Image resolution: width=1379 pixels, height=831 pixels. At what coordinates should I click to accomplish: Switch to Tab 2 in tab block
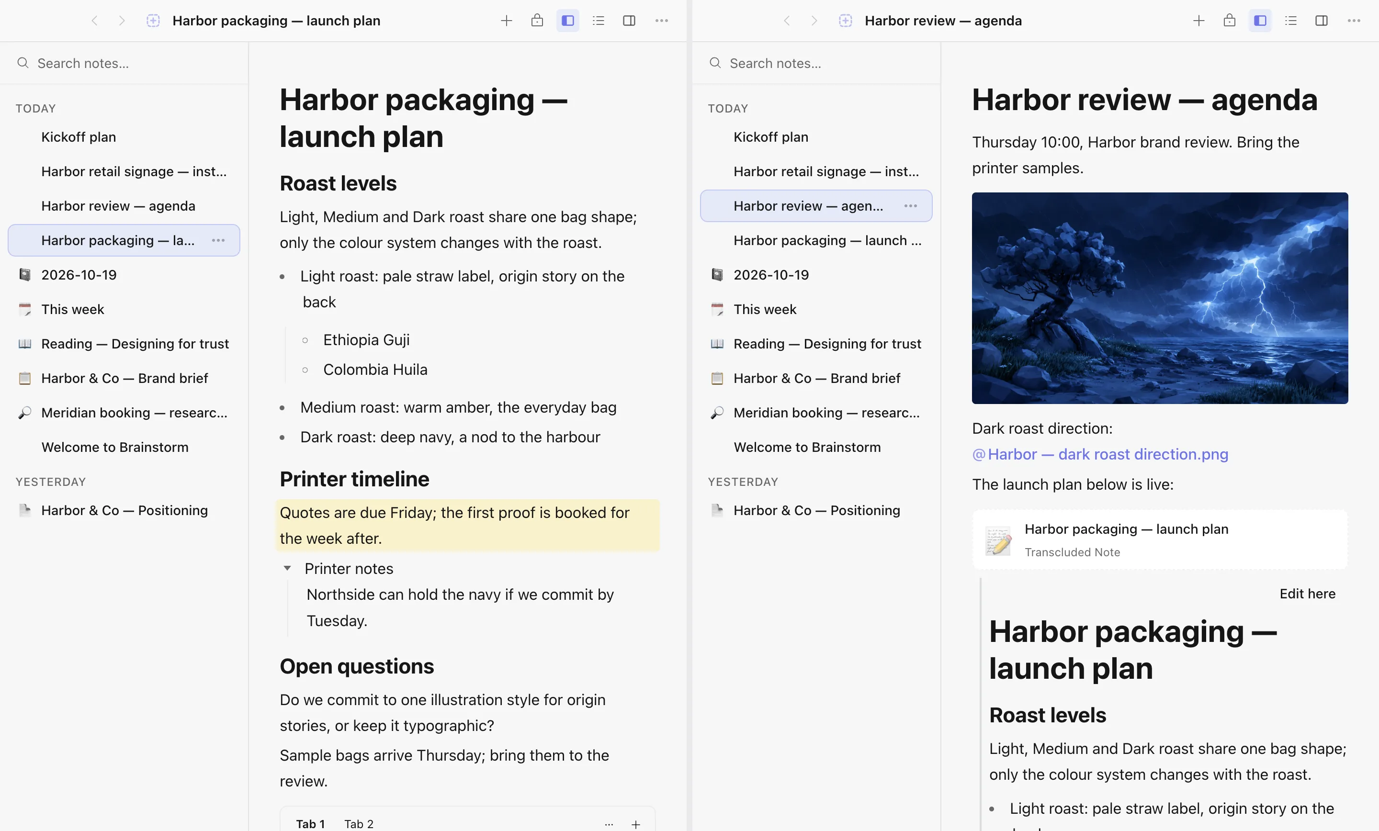point(359,824)
